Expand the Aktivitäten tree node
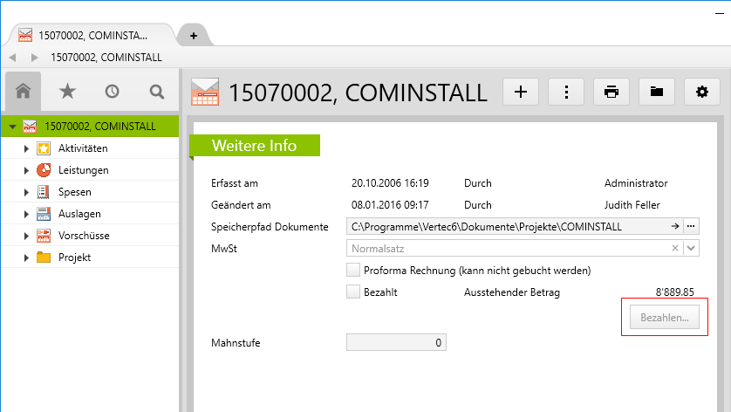The height and width of the screenshot is (412, 731). (x=26, y=148)
